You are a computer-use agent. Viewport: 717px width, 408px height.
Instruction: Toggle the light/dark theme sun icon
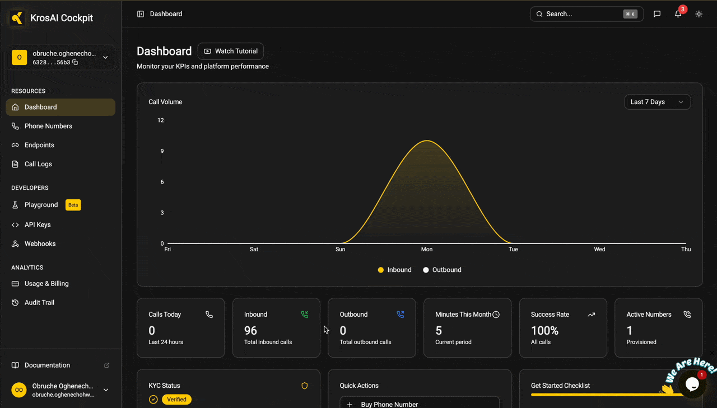click(x=699, y=14)
